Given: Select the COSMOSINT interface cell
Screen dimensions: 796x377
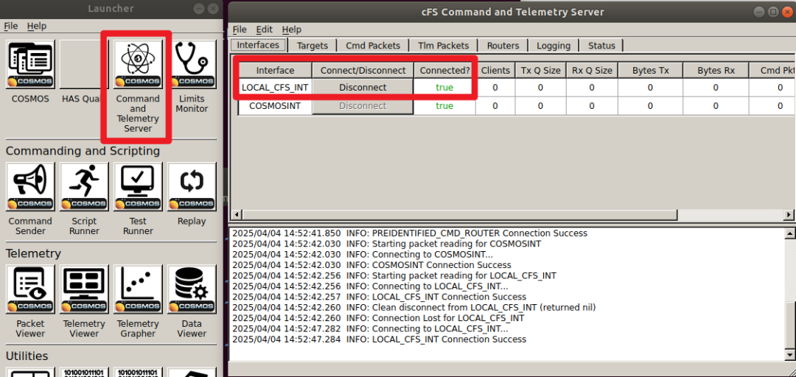Looking at the screenshot, I should [x=275, y=106].
